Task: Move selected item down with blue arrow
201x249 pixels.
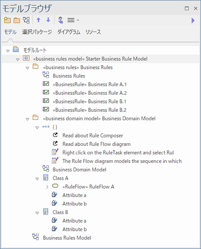Action: pyautogui.click(x=48, y=20)
